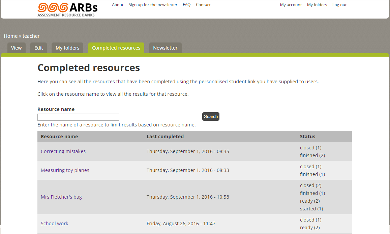Click the Resource name column header
This screenshot has width=390, height=234.
click(59, 137)
